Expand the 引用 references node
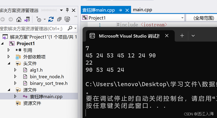 tap(9, 50)
